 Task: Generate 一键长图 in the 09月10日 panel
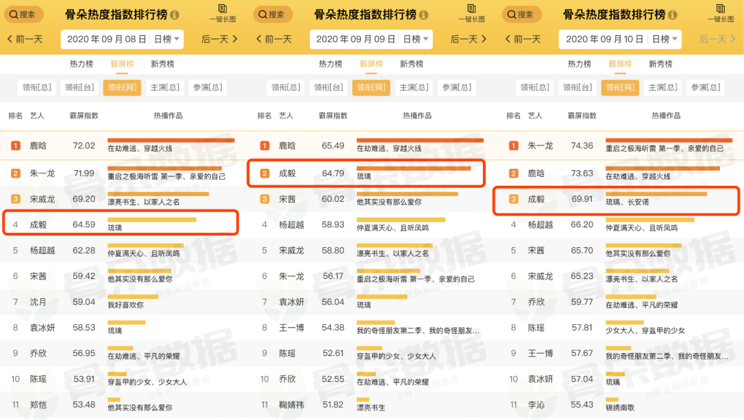721,13
